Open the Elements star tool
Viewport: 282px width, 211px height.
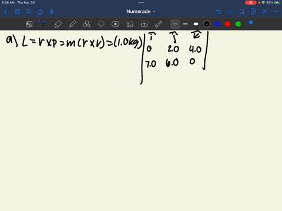(x=115, y=24)
